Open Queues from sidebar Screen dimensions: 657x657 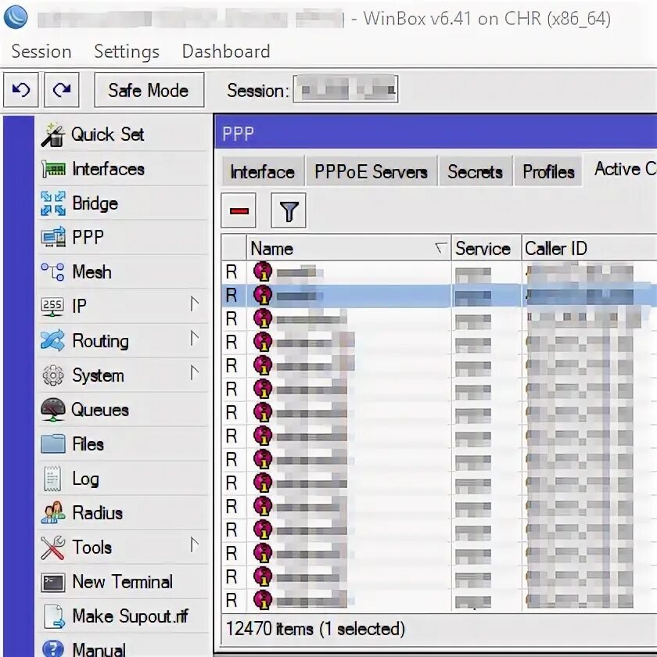[122, 409]
